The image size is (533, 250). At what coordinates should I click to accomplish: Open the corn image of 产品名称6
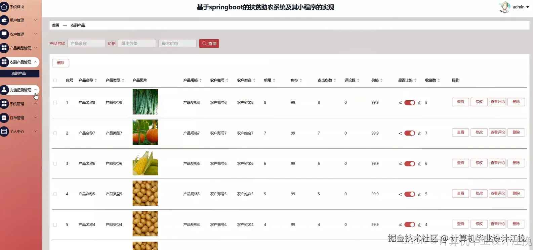click(145, 163)
